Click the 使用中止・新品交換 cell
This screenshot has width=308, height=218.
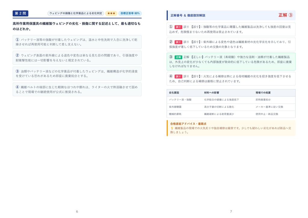[267, 114]
